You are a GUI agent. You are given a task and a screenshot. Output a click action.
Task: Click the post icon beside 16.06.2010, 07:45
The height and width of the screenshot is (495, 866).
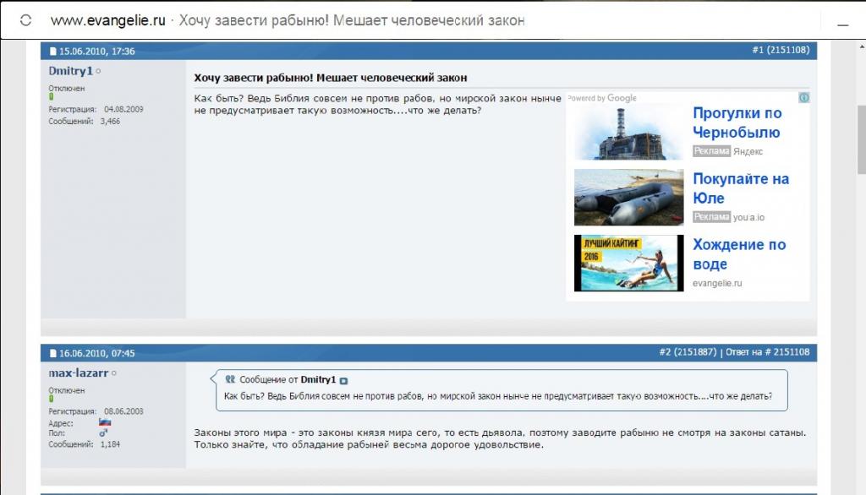[x=53, y=353]
